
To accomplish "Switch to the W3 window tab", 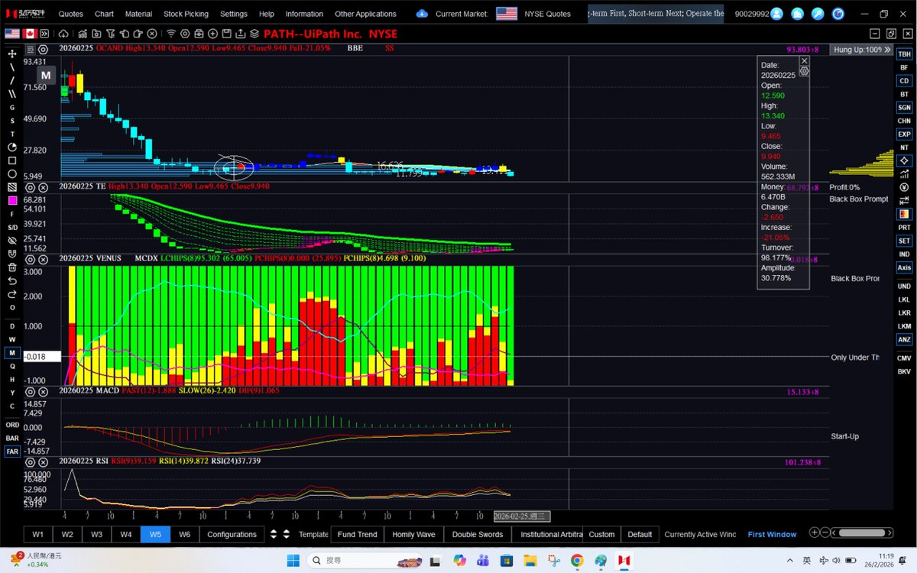I will click(97, 534).
